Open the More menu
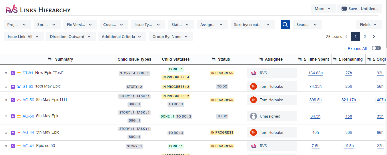387x155 pixels. (x=323, y=9)
